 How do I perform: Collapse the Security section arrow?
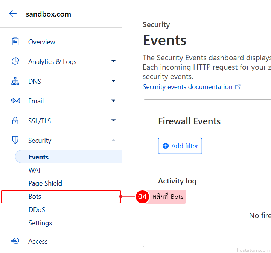[x=113, y=140]
